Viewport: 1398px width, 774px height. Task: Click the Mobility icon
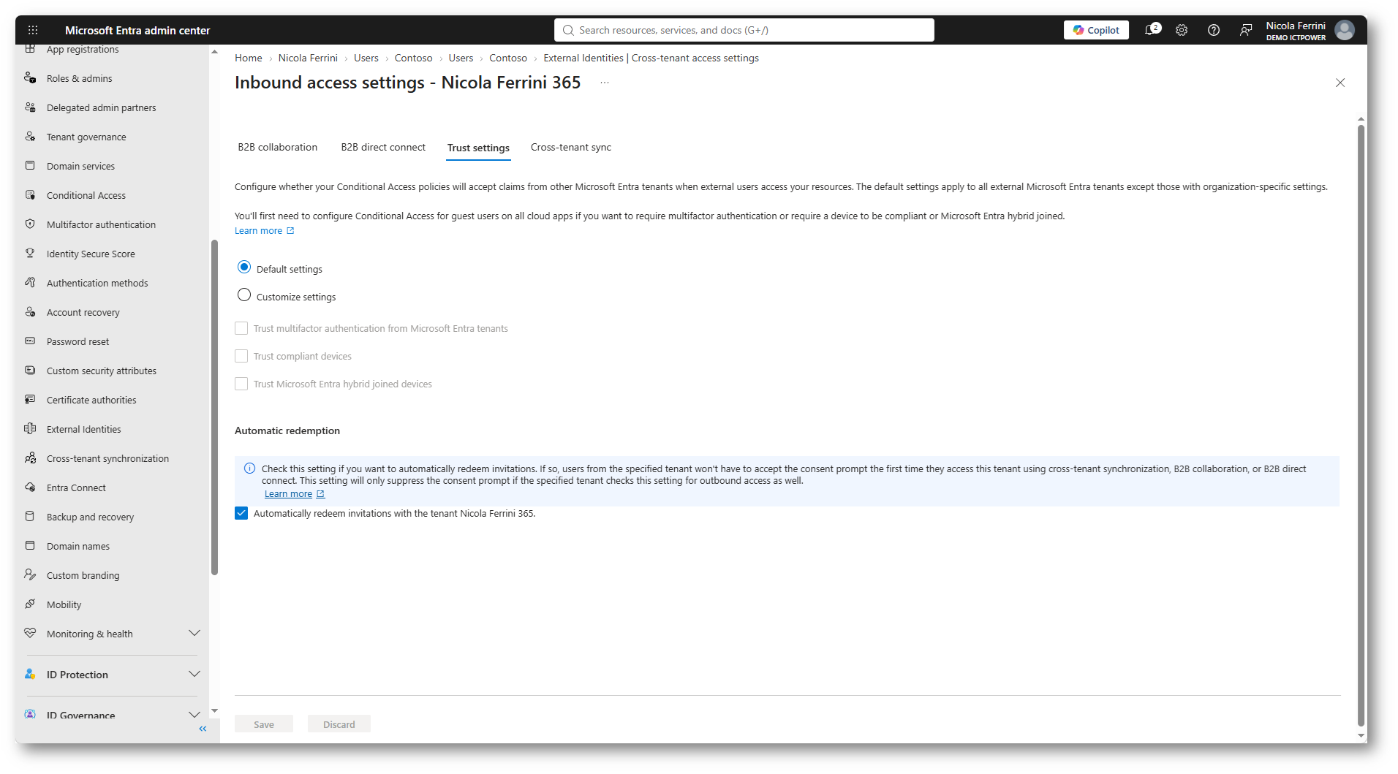30,604
